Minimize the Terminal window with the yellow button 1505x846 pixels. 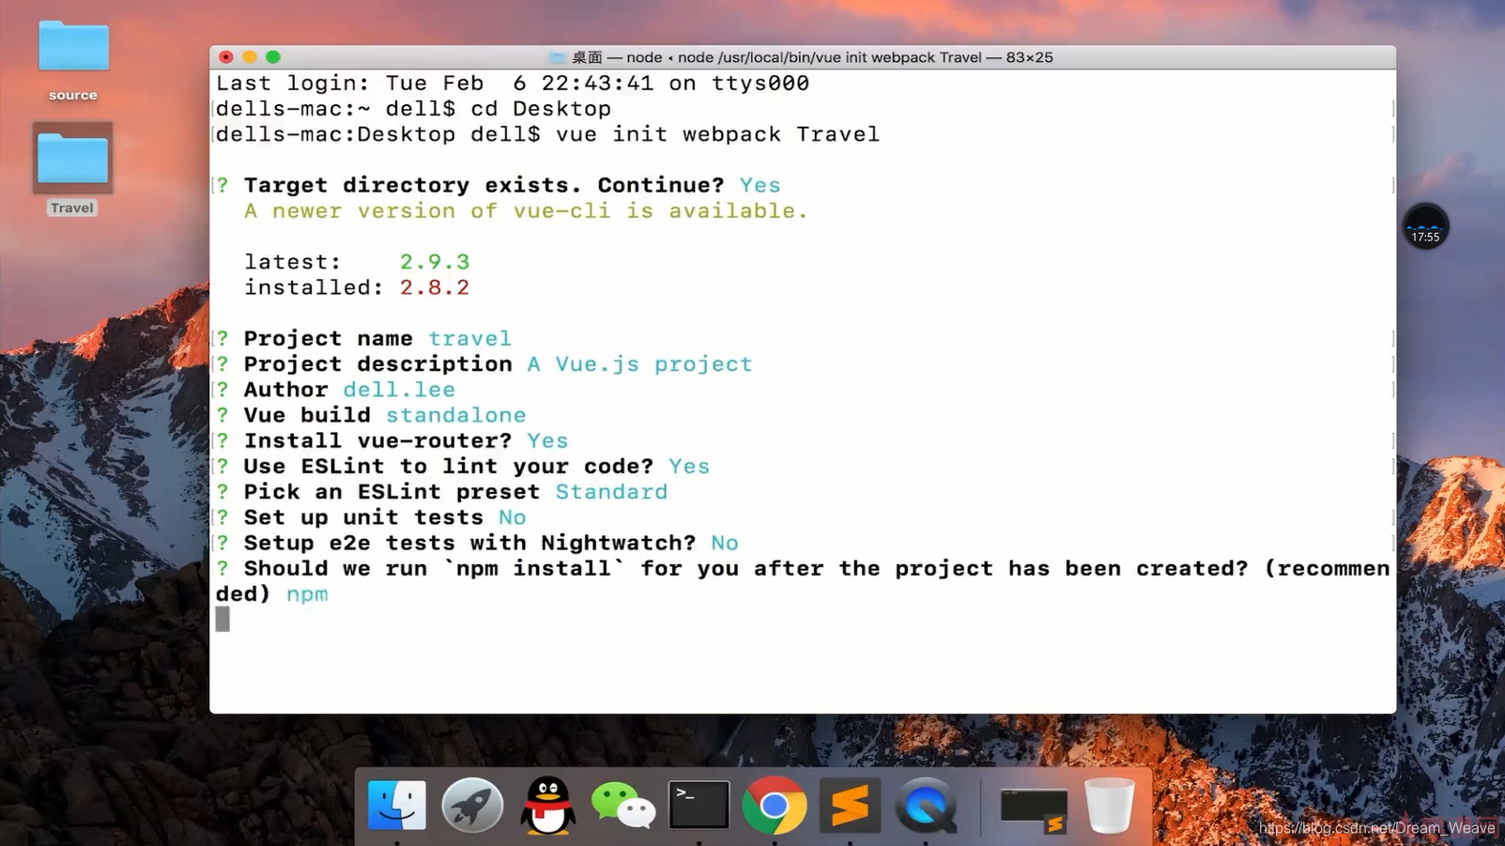250,57
